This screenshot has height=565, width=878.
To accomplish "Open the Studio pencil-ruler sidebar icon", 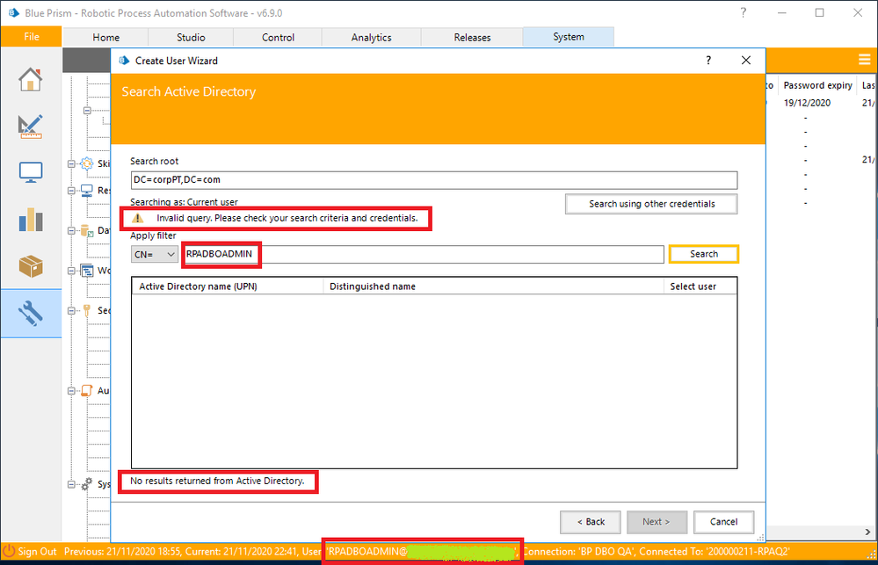I will click(30, 126).
